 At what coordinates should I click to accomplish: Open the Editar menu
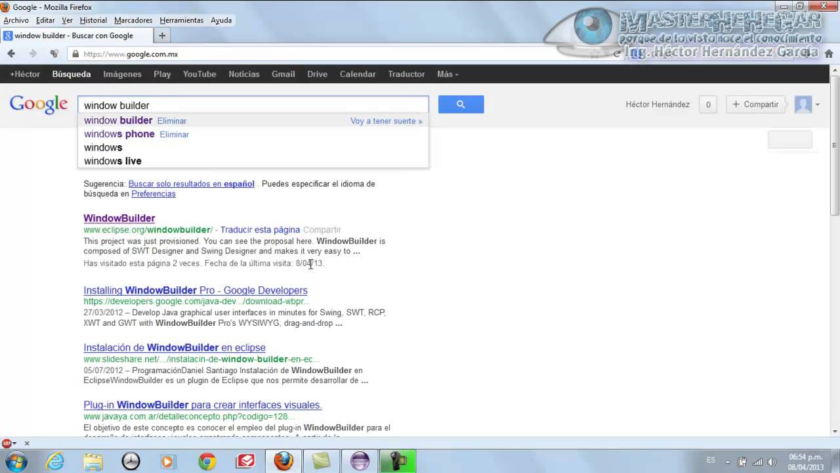(45, 20)
